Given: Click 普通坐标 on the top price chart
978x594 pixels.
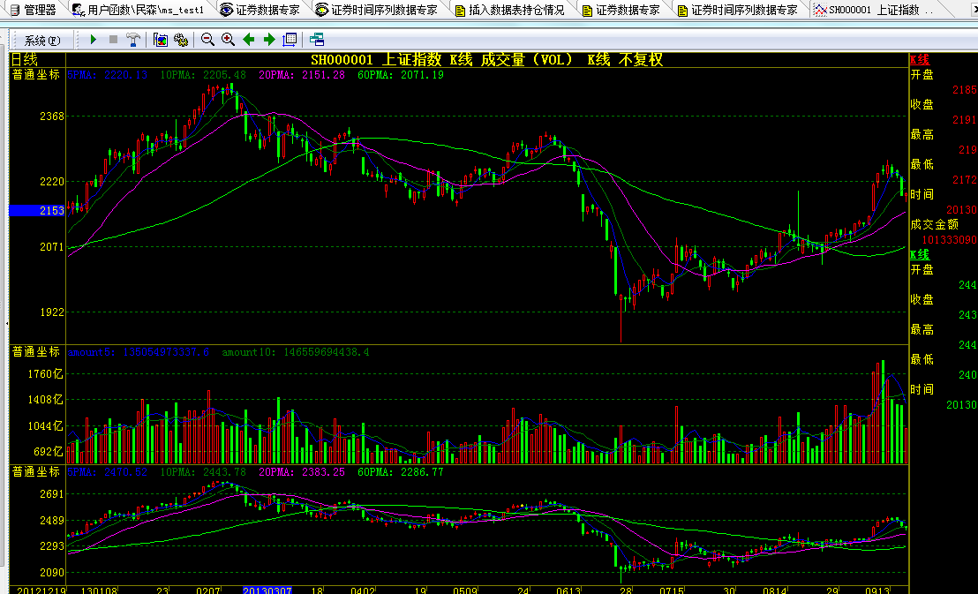Looking at the screenshot, I should (36, 75).
